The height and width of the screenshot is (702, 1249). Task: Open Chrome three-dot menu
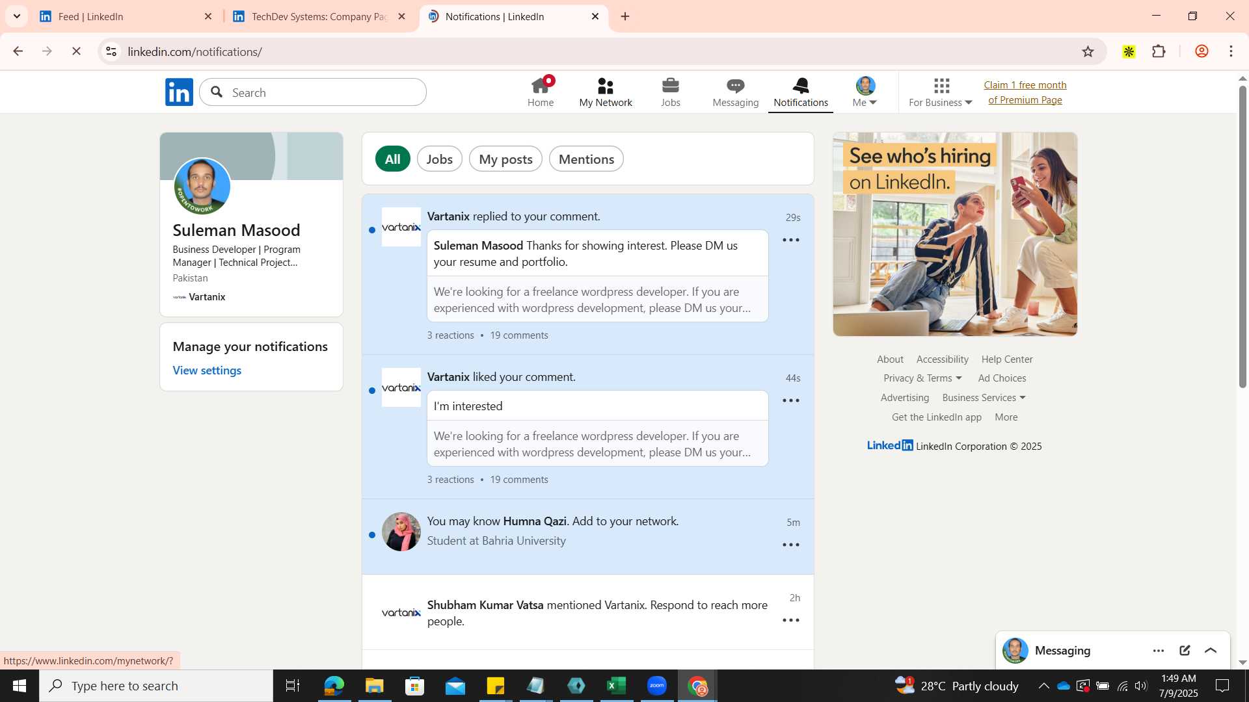[1231, 51]
